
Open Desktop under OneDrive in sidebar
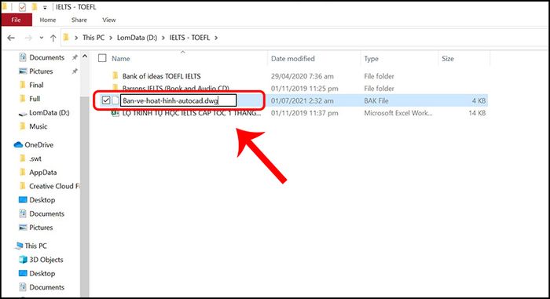42,200
